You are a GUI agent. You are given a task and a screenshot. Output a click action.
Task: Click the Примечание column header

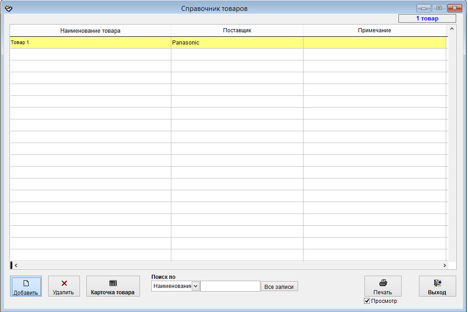coord(374,30)
